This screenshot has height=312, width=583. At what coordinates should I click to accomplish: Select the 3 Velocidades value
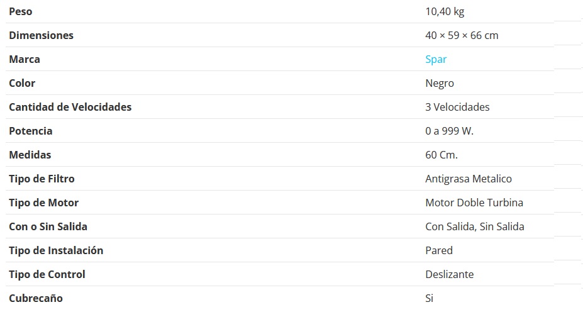coord(457,107)
